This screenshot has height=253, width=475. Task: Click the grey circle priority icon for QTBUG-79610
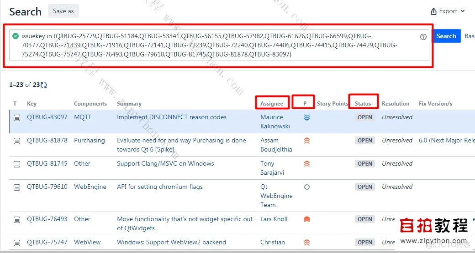click(307, 187)
